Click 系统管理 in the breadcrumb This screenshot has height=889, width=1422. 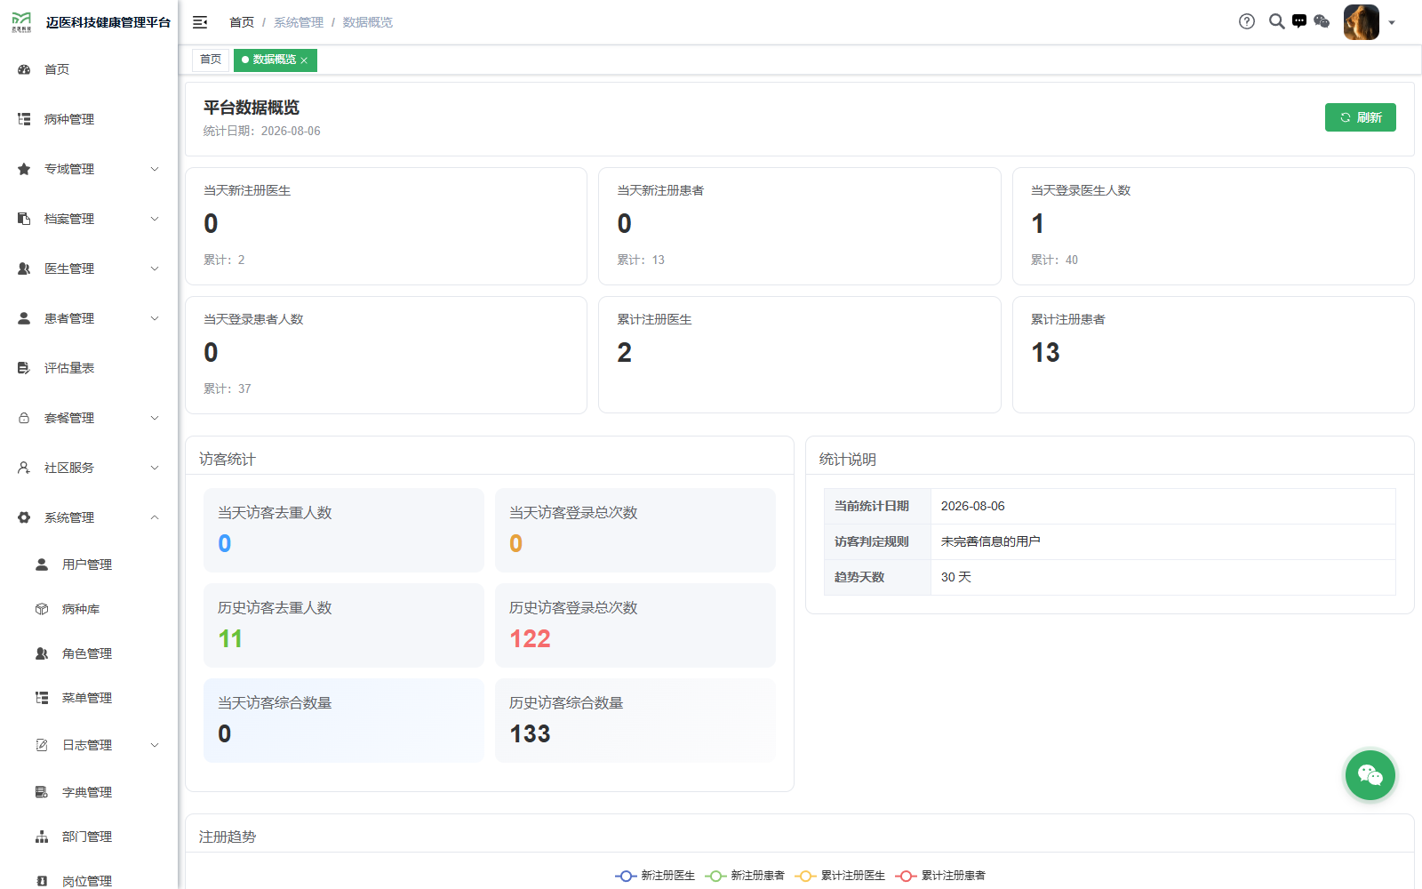(299, 22)
